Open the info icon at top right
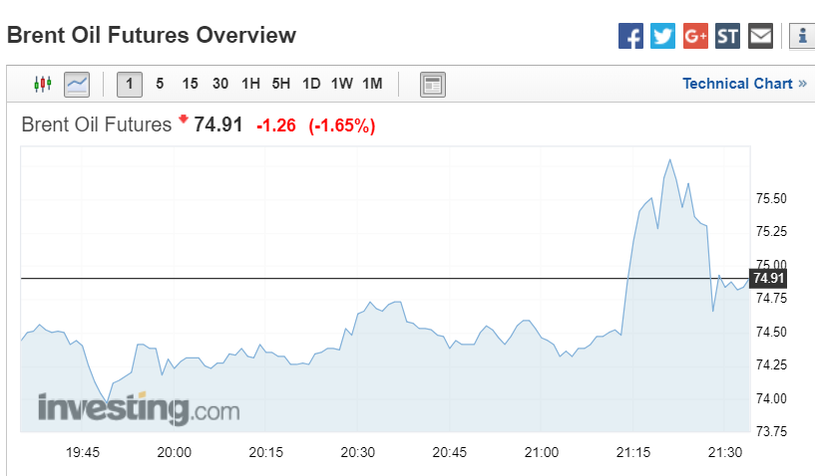This screenshot has width=815, height=476. coord(802,37)
